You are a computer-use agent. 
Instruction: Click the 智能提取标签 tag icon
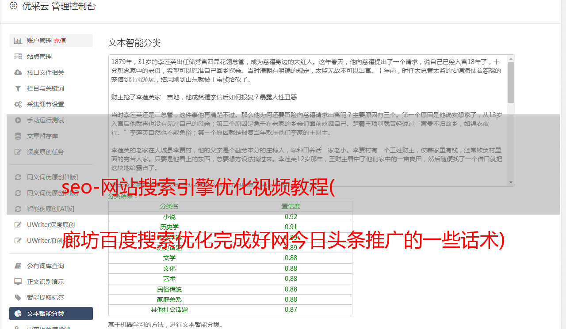[18, 298]
